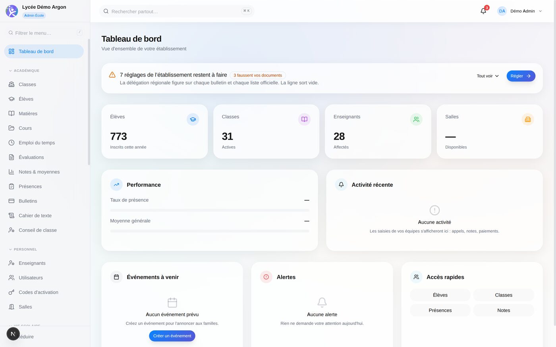Click the sidebar vertical scrollbar
Screen dimensions: 556x347
(89, 102)
